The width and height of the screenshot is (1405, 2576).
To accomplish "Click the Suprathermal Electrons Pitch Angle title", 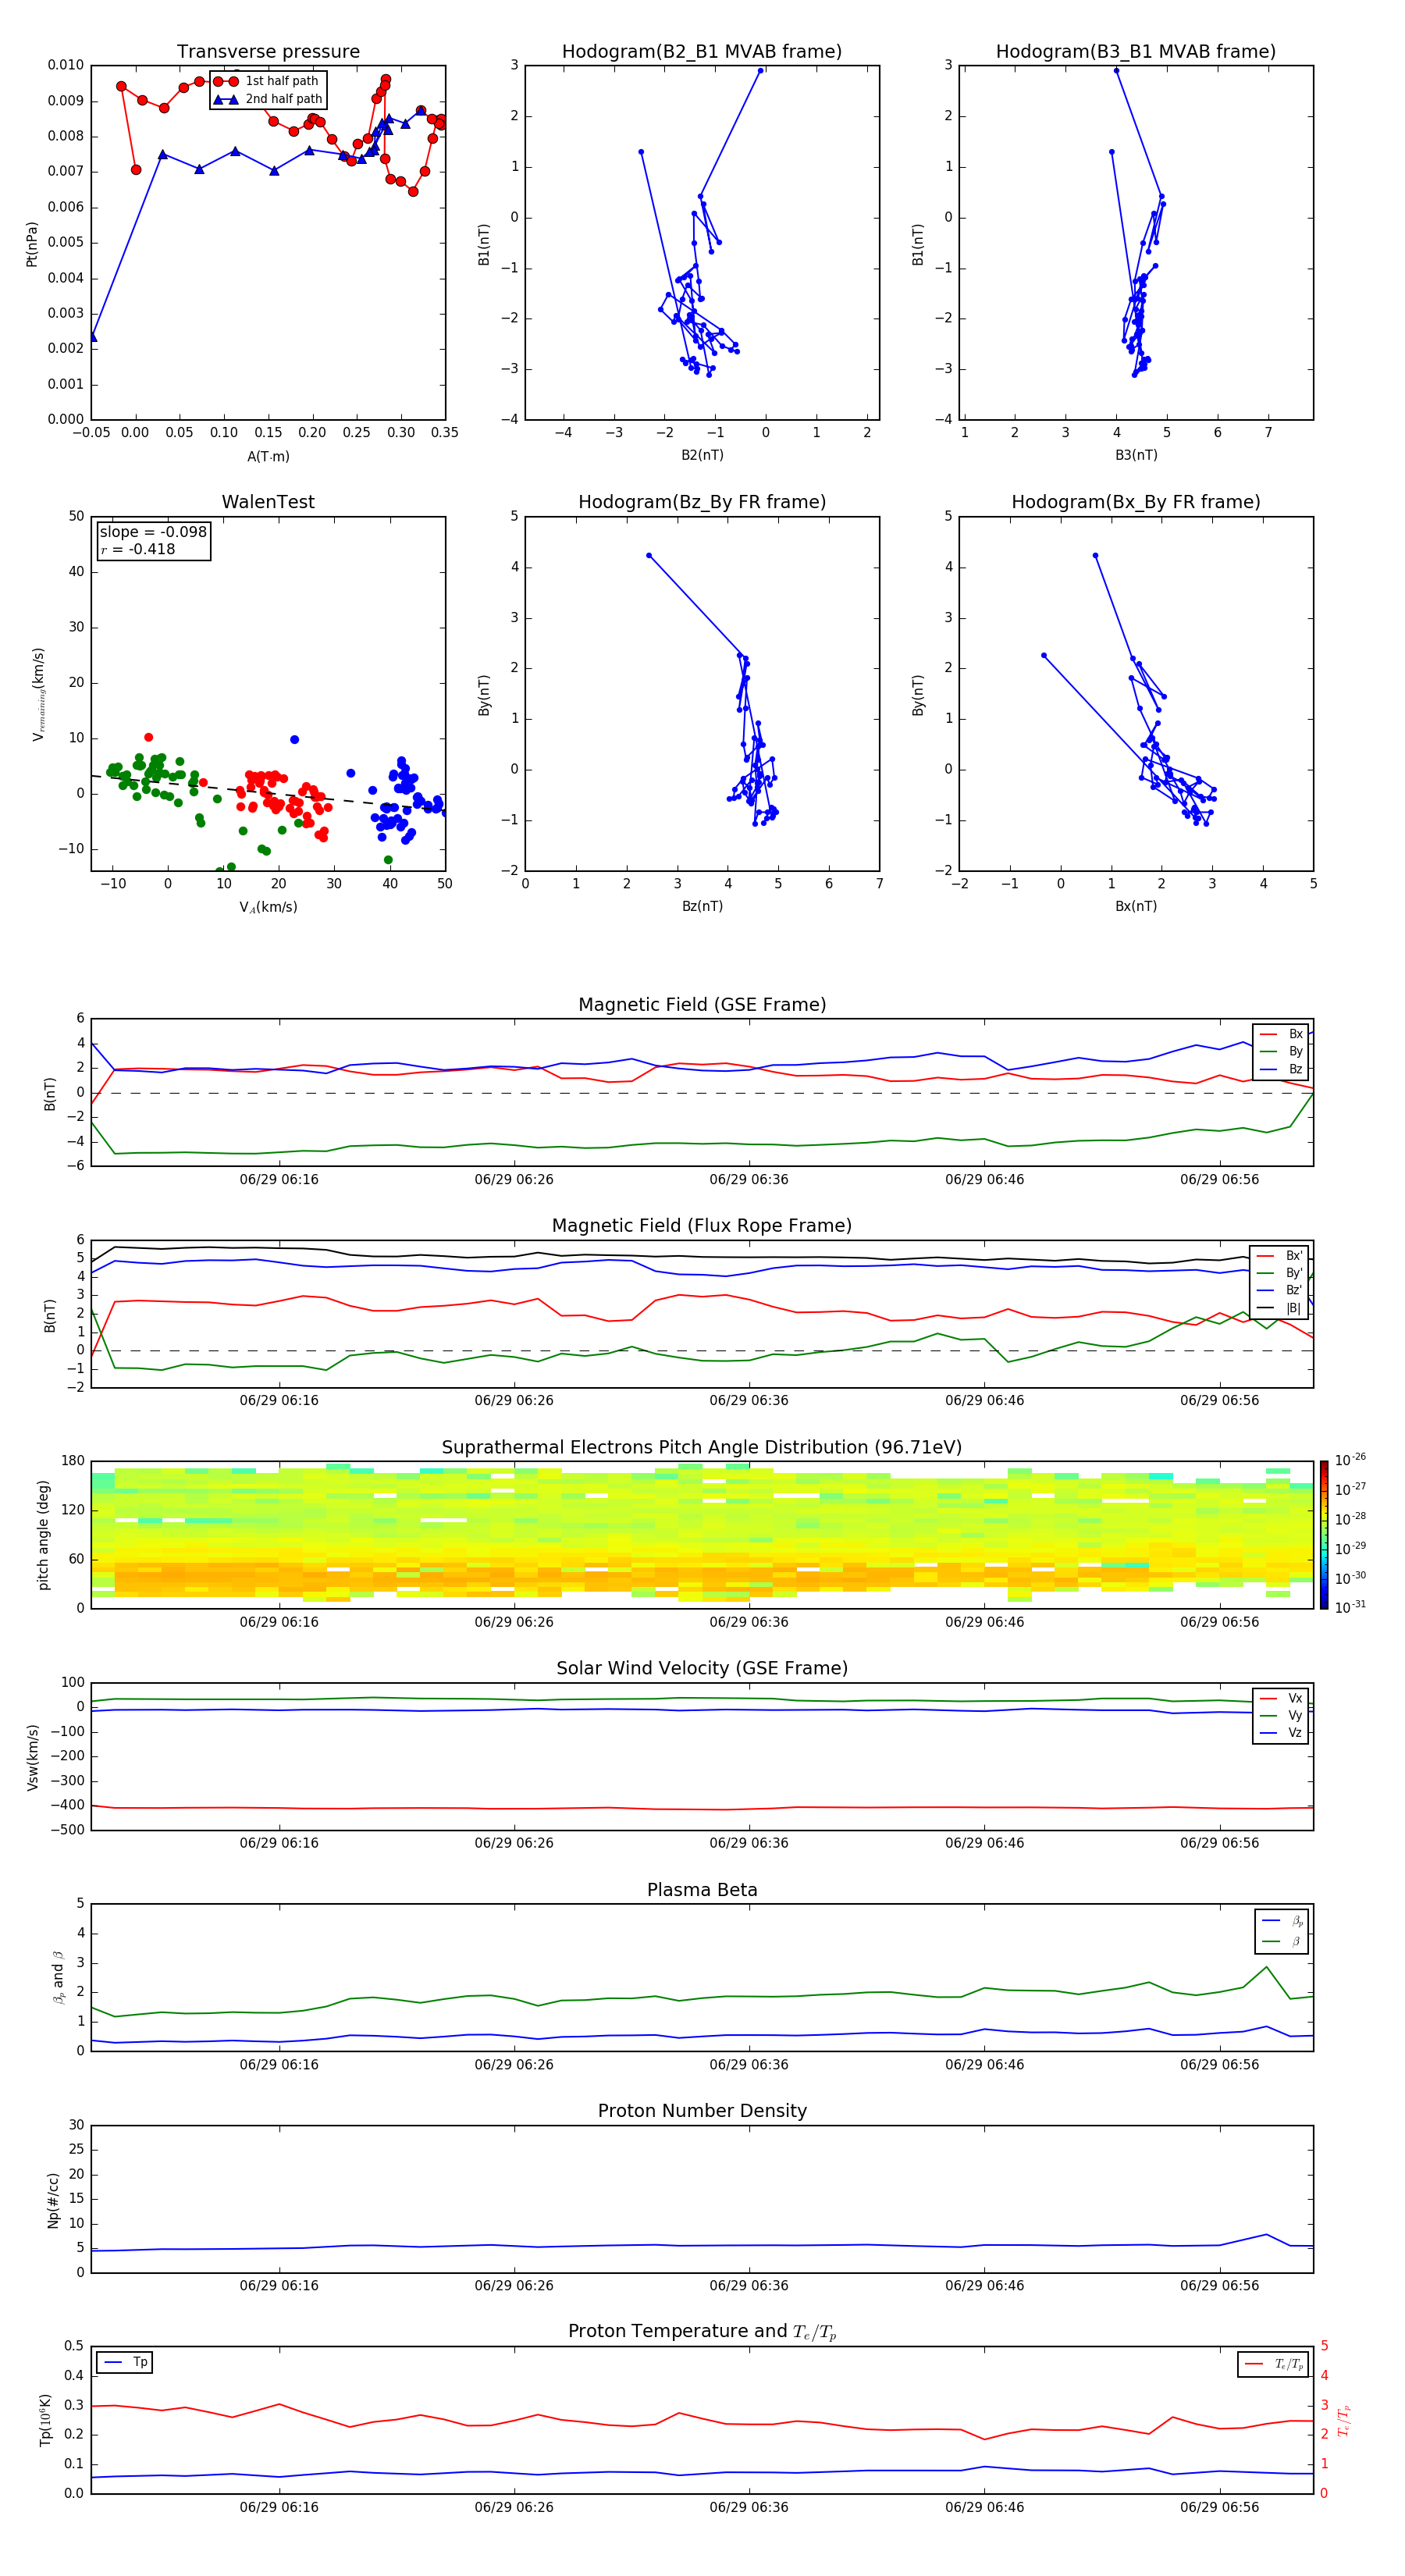I will point(702,1448).
